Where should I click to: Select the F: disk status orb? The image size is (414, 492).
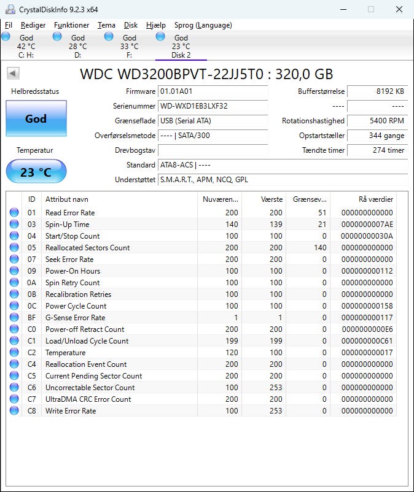(109, 36)
